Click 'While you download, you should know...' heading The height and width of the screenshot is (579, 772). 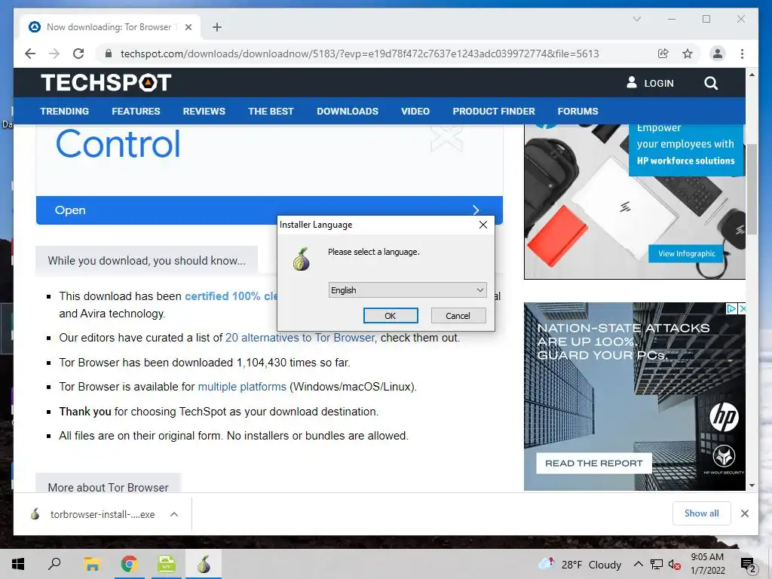(x=147, y=260)
